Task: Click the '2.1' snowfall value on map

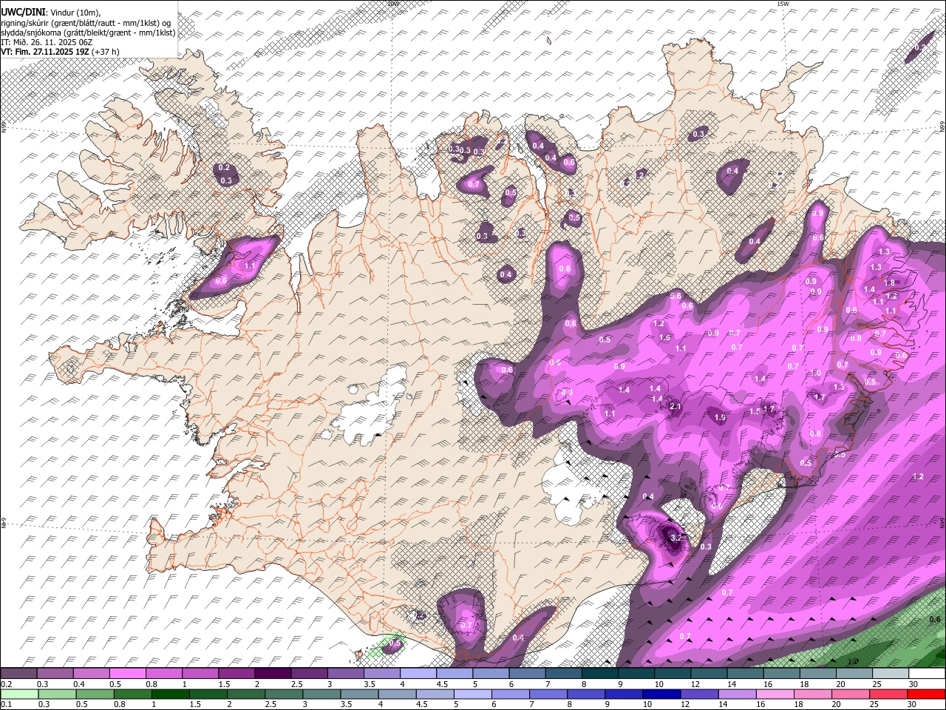Action: coord(675,406)
